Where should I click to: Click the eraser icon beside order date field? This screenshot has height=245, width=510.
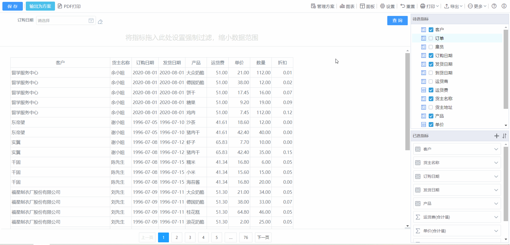(100, 22)
